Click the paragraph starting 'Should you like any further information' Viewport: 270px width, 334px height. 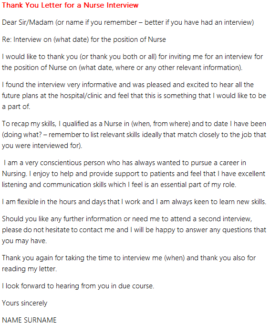[x=134, y=230]
